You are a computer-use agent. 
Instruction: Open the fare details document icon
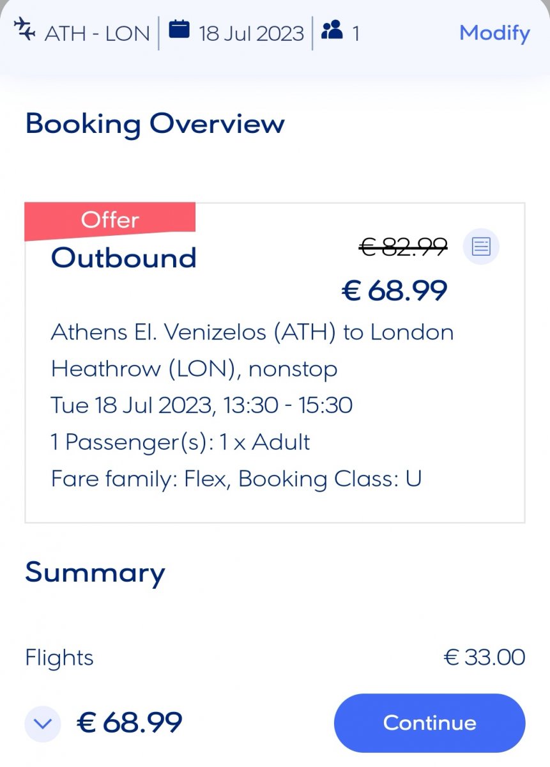[481, 246]
